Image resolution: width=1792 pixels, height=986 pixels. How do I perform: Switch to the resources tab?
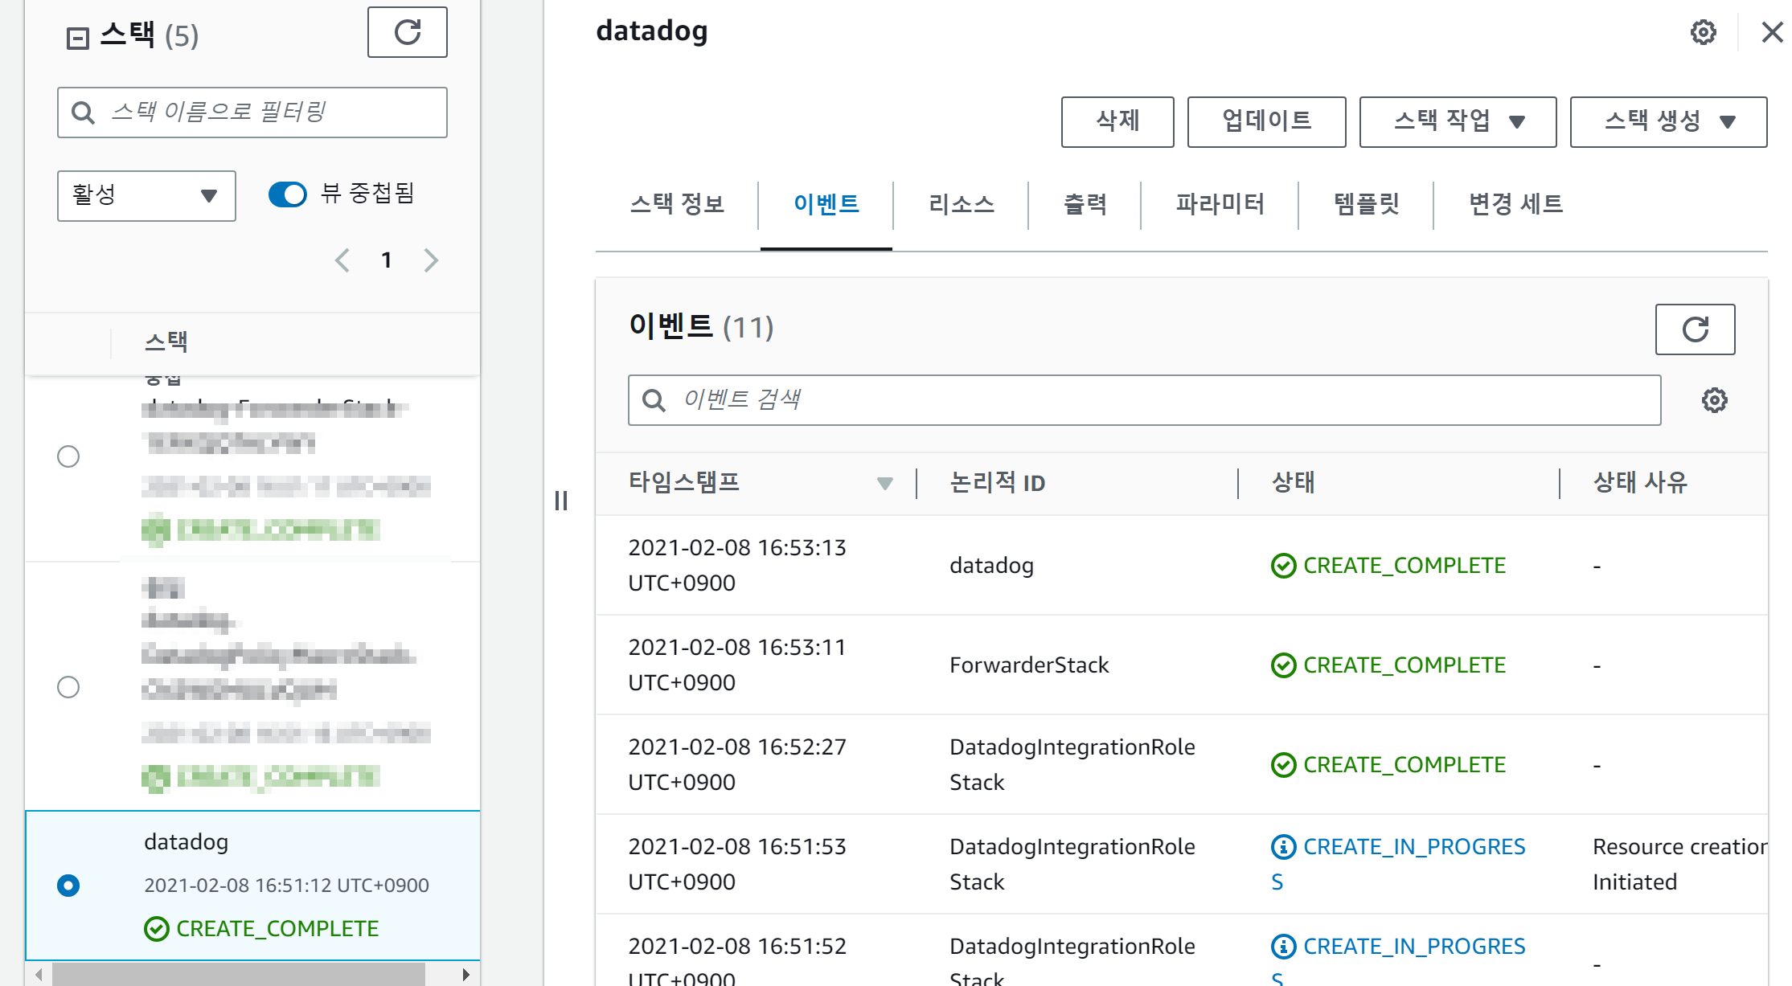(961, 204)
